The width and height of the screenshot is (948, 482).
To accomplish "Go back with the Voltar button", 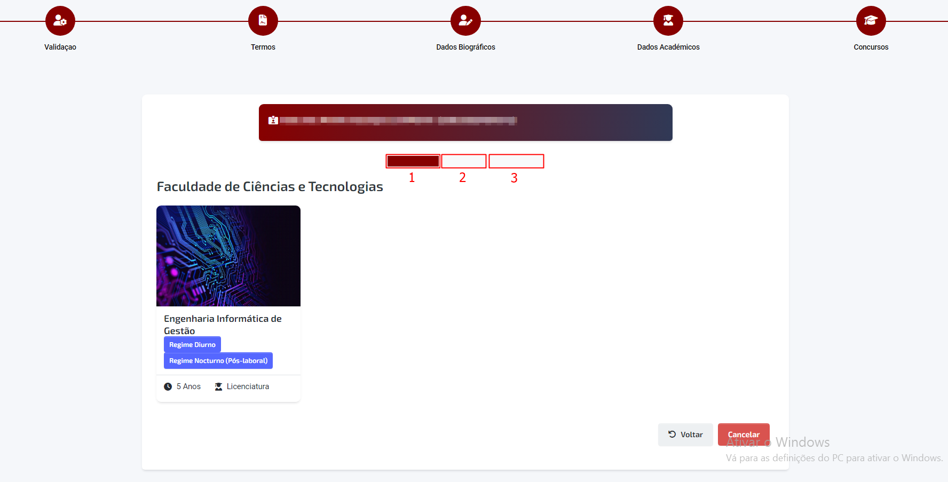I will click(x=685, y=434).
